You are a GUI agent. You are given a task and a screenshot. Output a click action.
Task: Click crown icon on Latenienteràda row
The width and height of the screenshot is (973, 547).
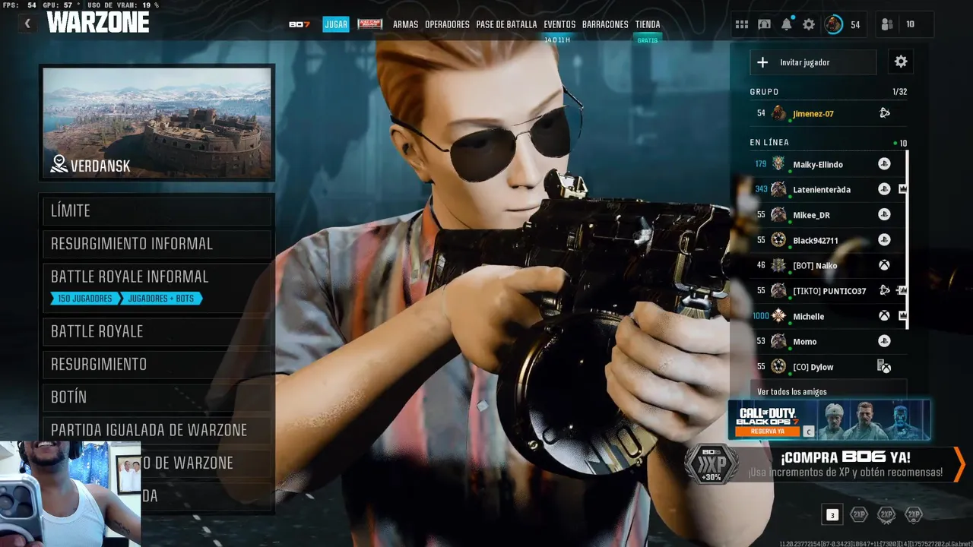click(903, 189)
